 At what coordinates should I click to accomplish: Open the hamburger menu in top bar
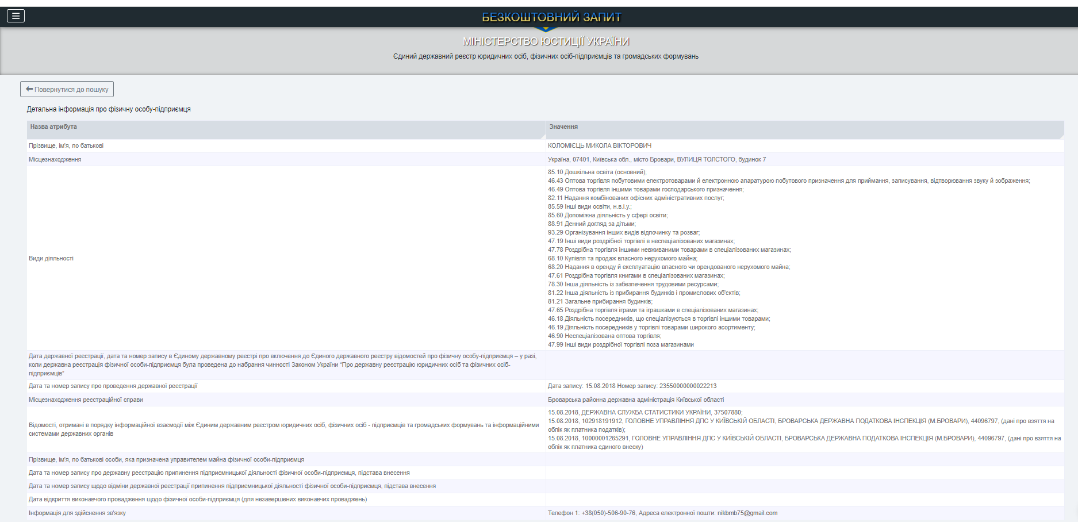coord(16,16)
